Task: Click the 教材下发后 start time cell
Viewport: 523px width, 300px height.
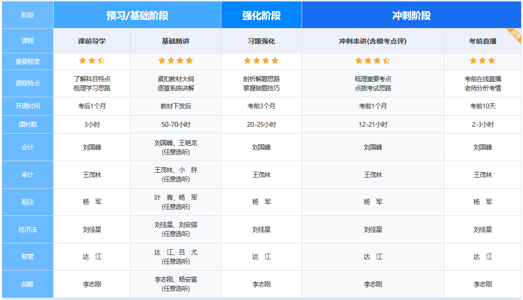Action: point(175,106)
